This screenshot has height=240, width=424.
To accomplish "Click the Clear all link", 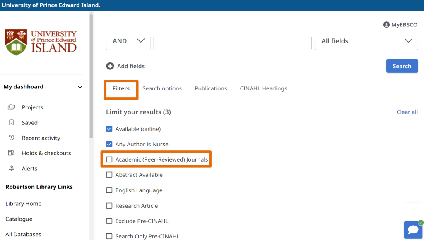I will click(x=407, y=112).
